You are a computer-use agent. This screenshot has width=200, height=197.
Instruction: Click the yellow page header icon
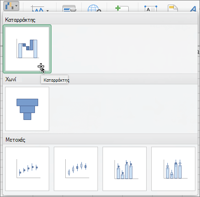pyautogui.click(x=173, y=8)
